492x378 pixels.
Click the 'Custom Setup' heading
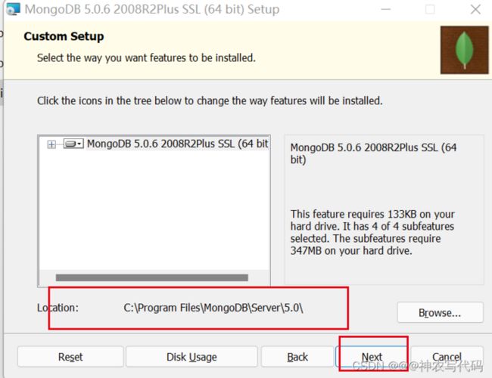64,36
